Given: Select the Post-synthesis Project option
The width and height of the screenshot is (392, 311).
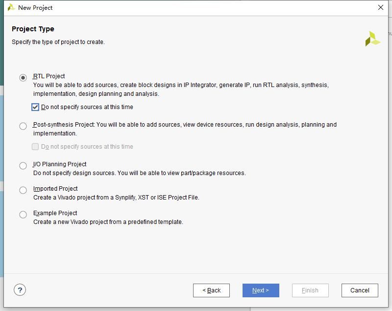Looking at the screenshot, I should (x=23, y=126).
